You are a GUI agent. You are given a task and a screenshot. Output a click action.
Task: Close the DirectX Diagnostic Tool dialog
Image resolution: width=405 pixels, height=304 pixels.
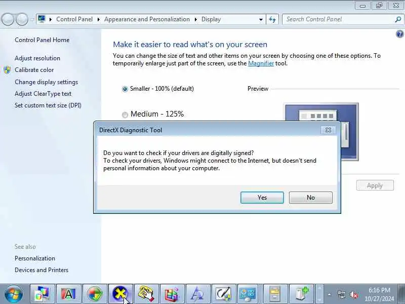point(328,130)
